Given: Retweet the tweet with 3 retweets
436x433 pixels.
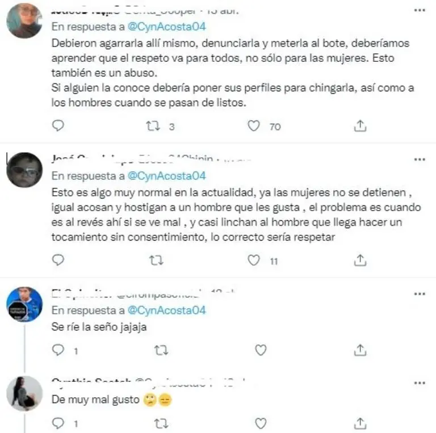Looking at the screenshot, I should (x=153, y=126).
